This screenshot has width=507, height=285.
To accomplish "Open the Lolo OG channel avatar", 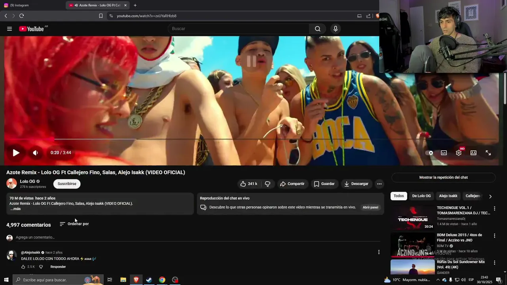I will click(x=11, y=184).
